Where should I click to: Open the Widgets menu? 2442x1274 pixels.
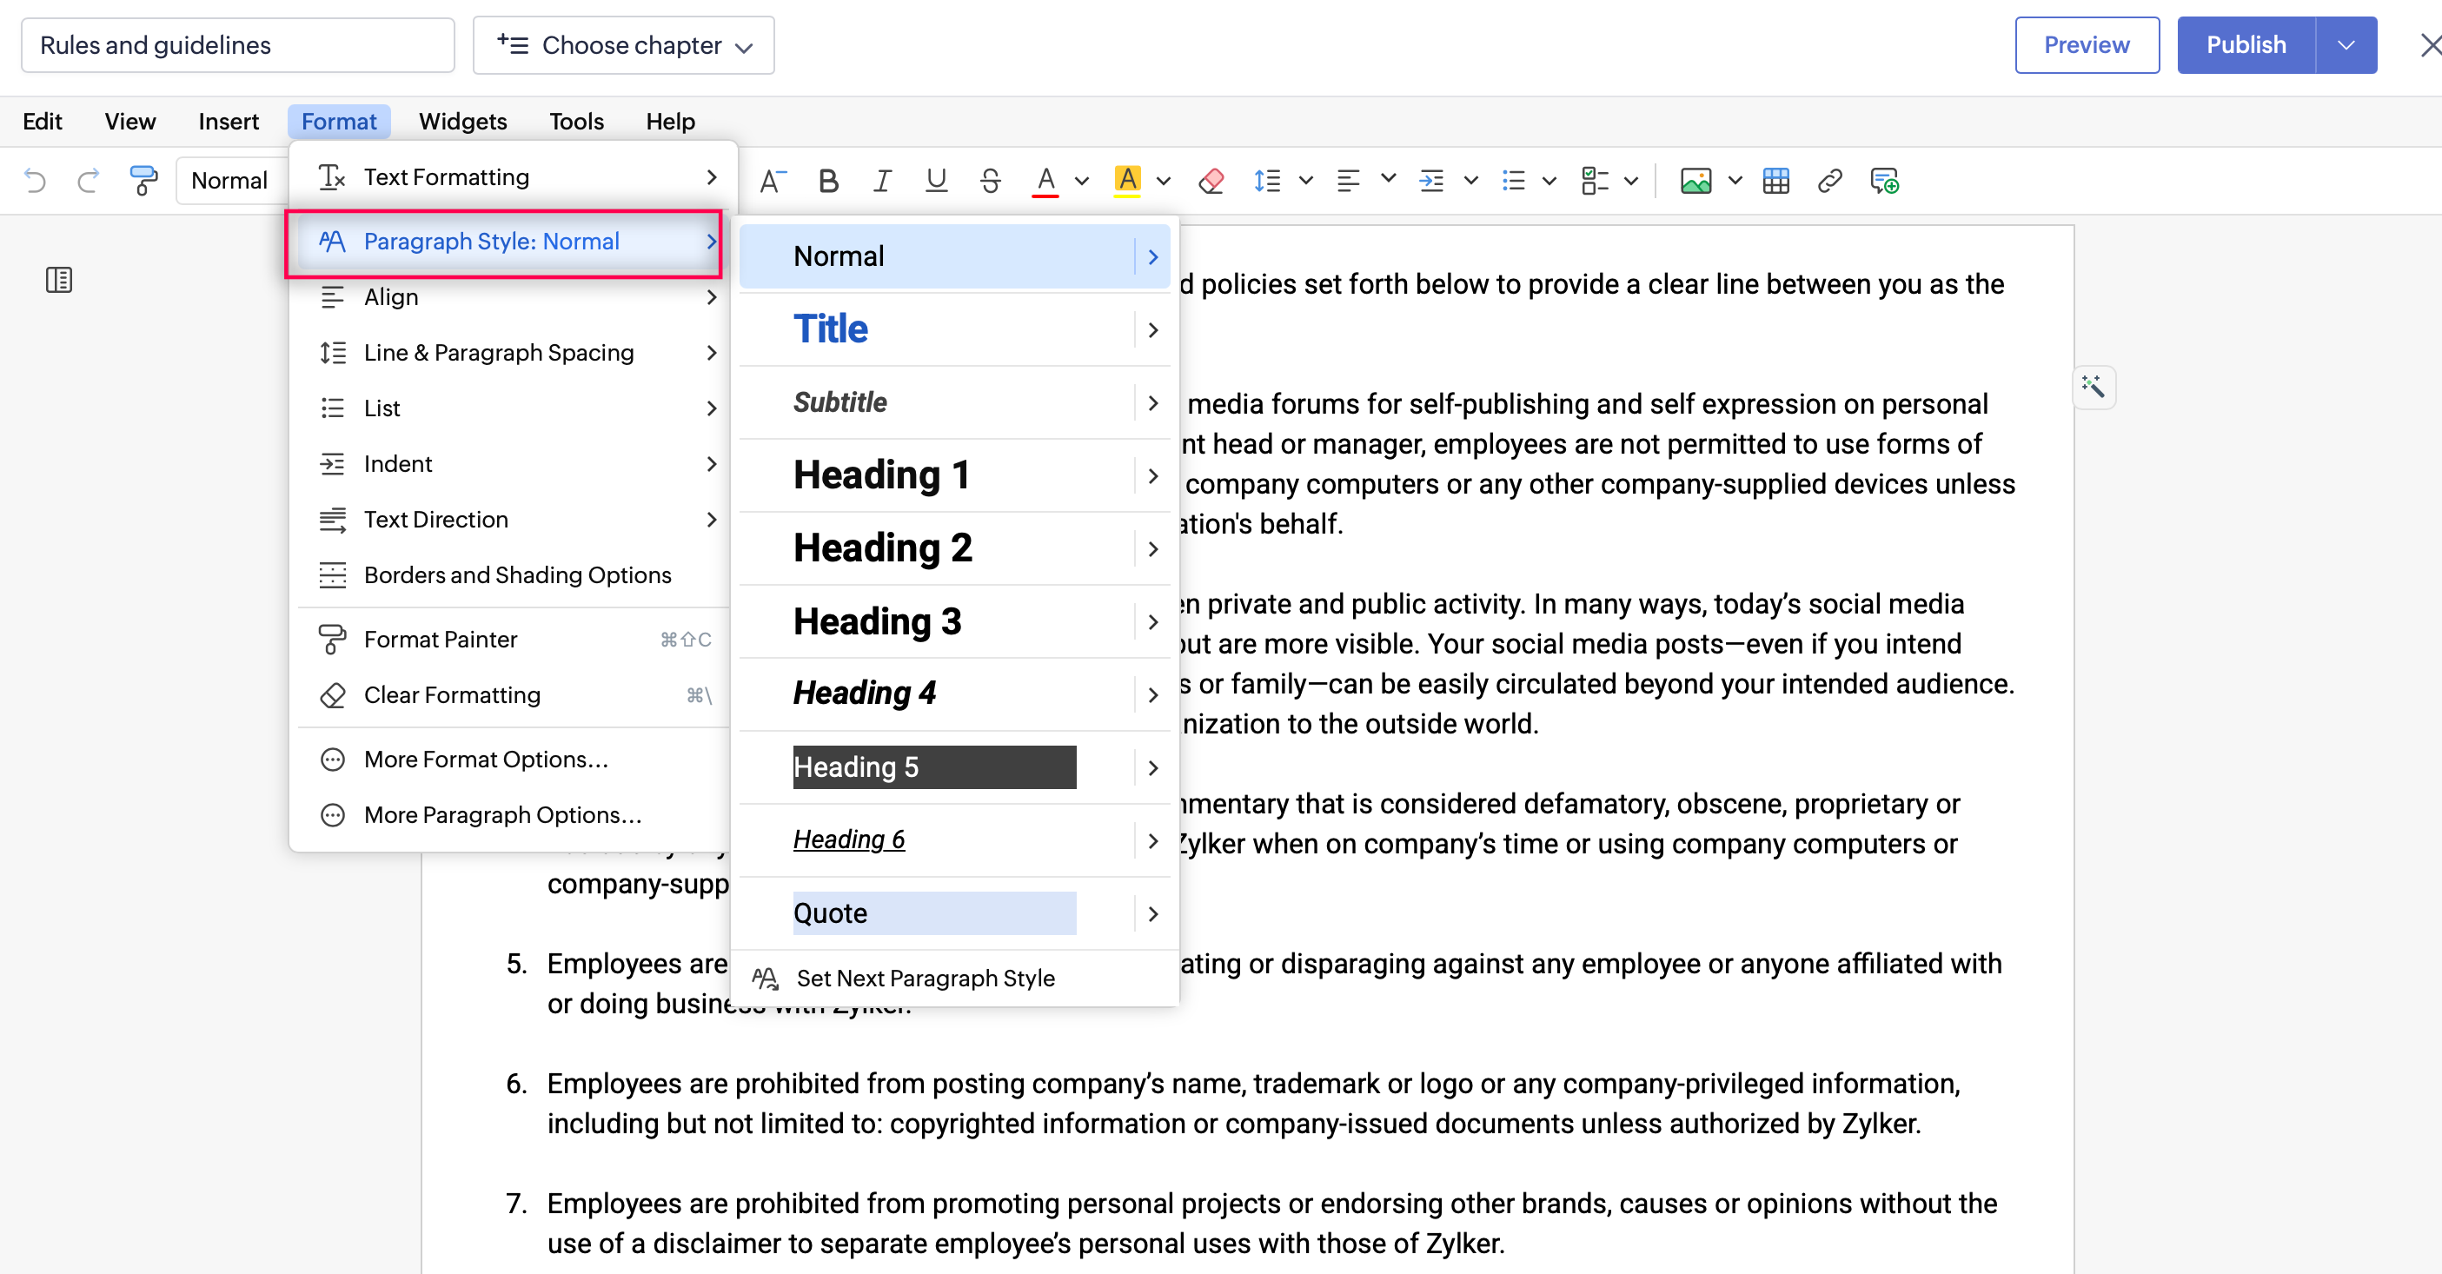tap(461, 122)
